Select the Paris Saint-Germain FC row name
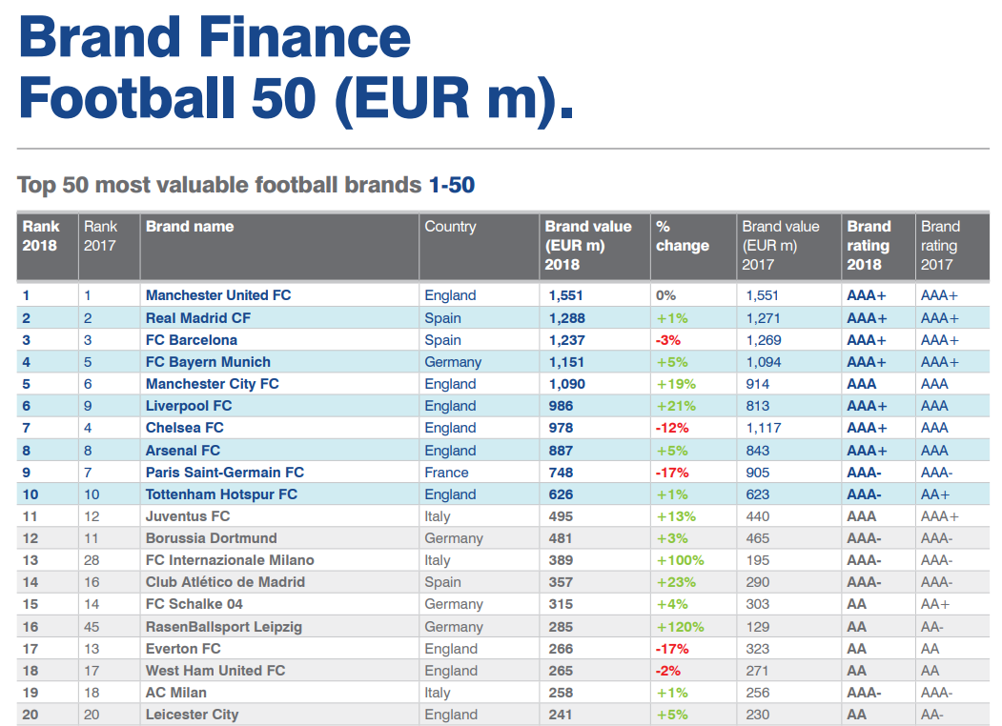The height and width of the screenshot is (726, 1002). [x=224, y=473]
